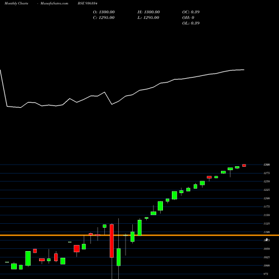Click the 1300 price axis label

[x=267, y=165]
